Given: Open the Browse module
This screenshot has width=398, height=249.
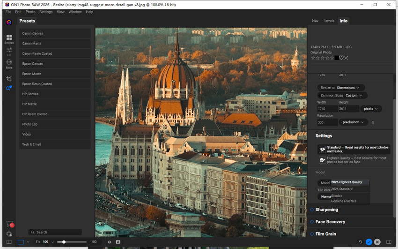Looking at the screenshot, I should click(9, 39).
